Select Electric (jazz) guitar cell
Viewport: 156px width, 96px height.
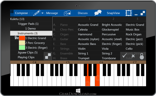(x=134, y=39)
